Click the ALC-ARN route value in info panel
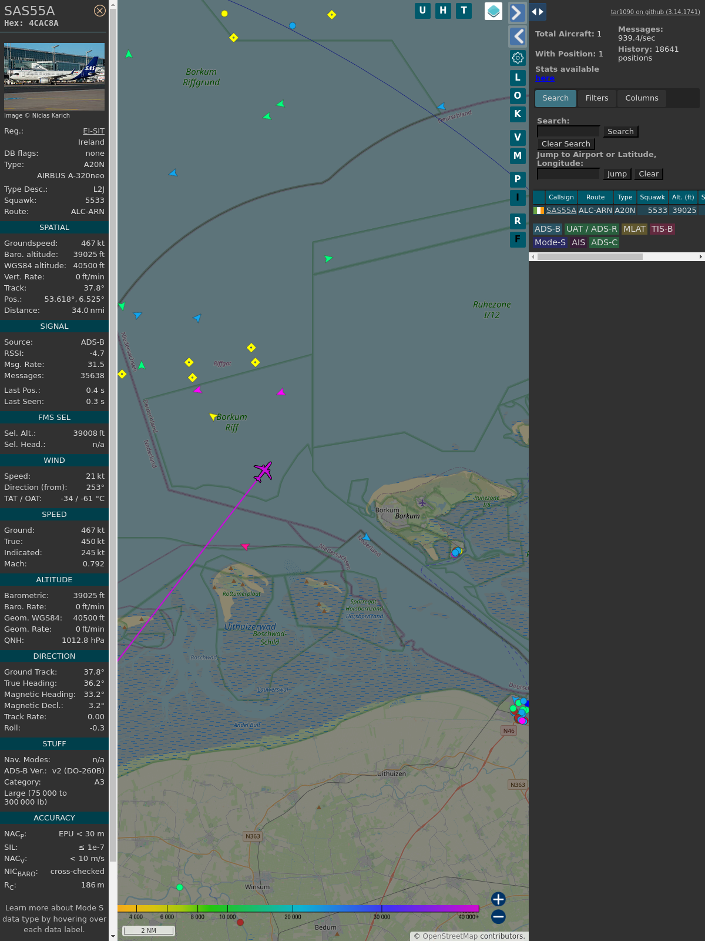Screen dimensions: 705x941 pyautogui.click(x=88, y=212)
